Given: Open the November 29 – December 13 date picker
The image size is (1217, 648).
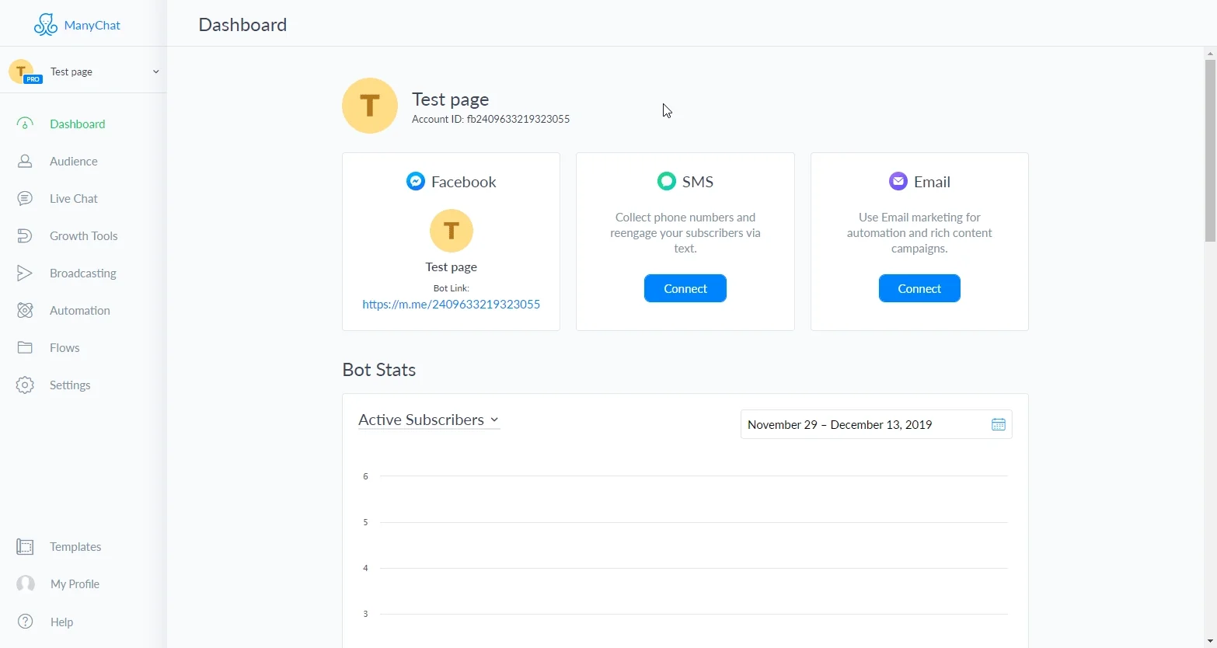Looking at the screenshot, I should pyautogui.click(x=876, y=424).
